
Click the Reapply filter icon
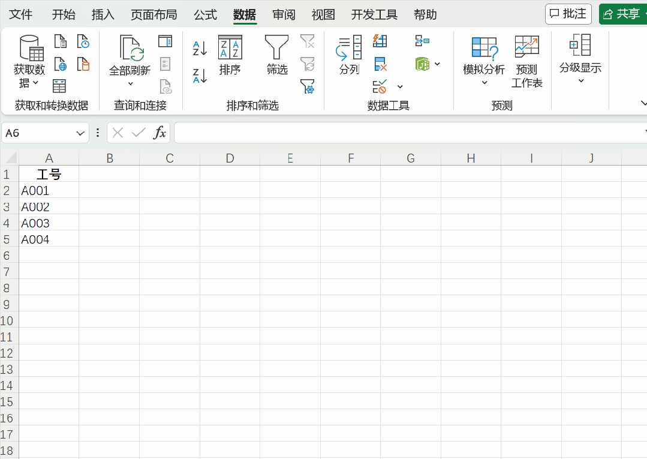[x=308, y=64]
